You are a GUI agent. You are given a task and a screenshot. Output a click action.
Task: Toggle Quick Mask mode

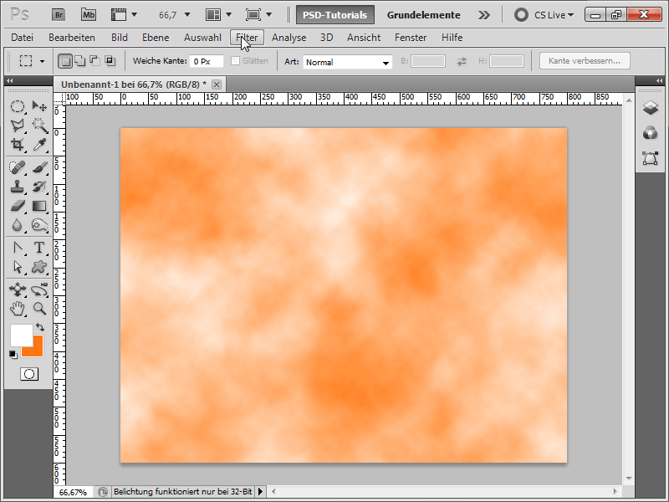(x=29, y=374)
